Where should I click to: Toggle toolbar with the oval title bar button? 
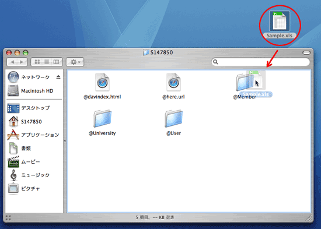click(x=306, y=53)
